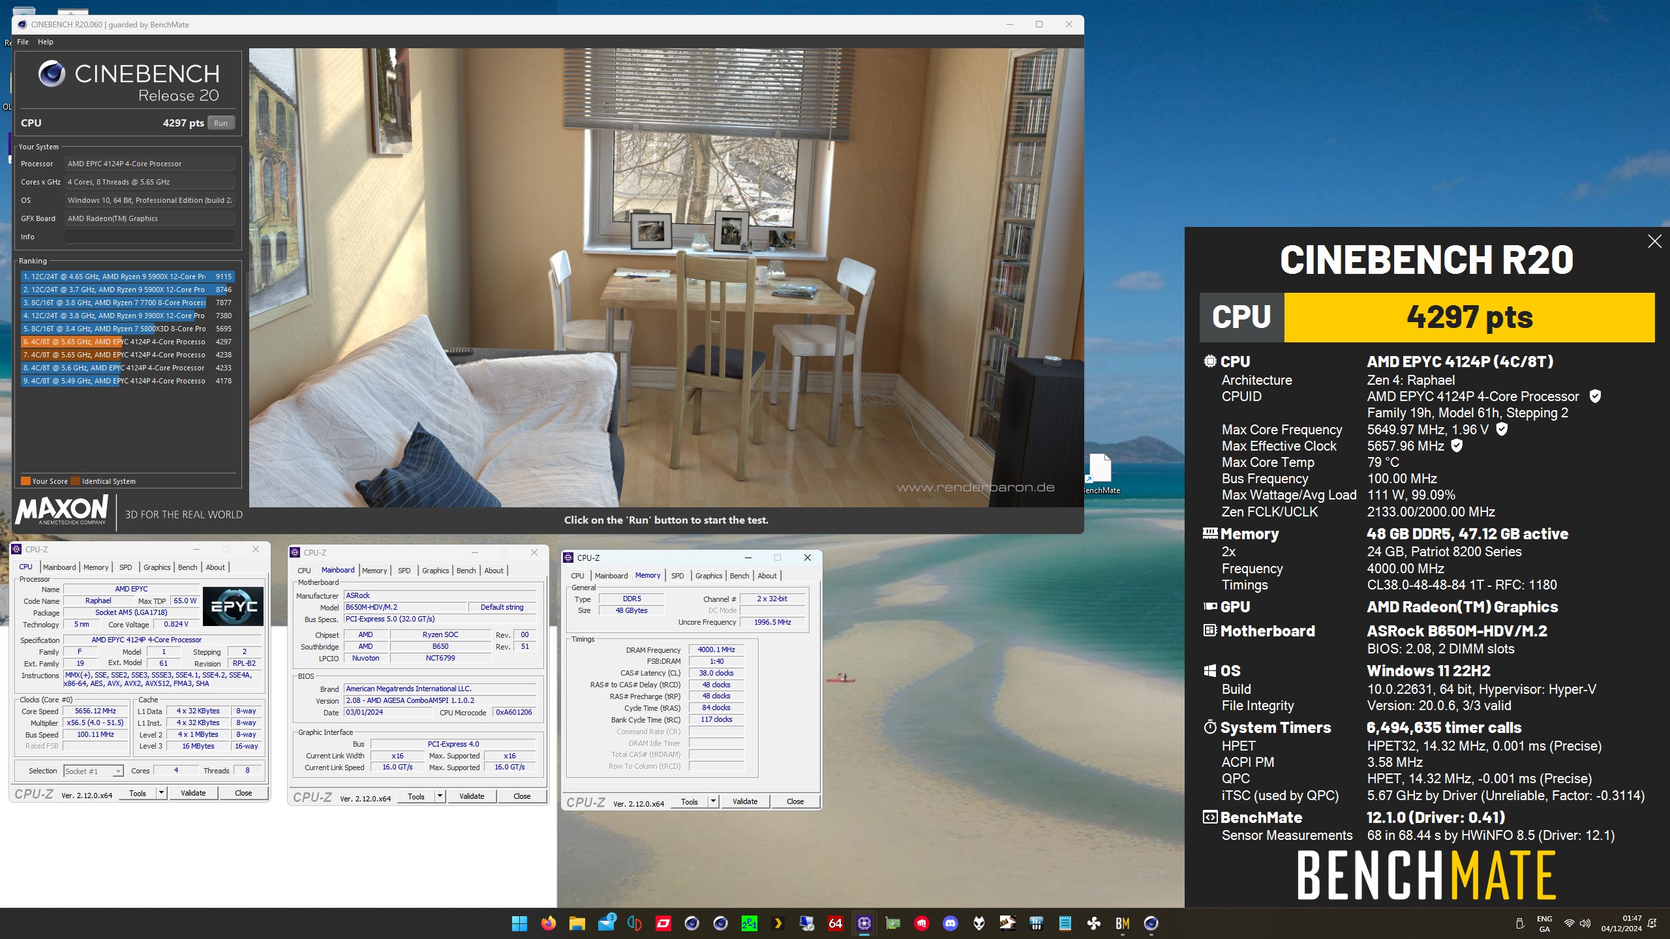Image resolution: width=1670 pixels, height=939 pixels.
Task: Expand Tools arrow in the CPU-Z Memory window
Action: 713,801
